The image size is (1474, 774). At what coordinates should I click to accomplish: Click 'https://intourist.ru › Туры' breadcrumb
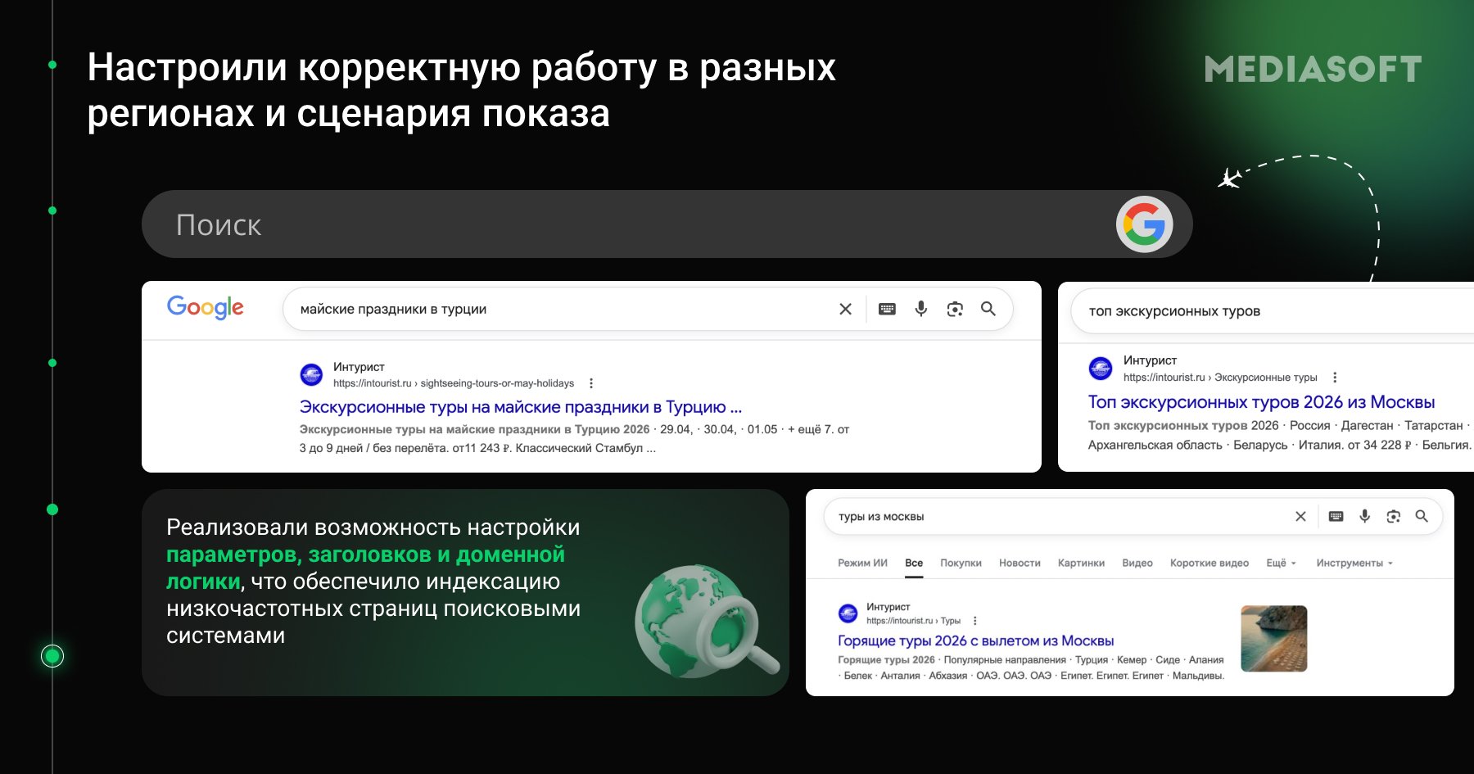pyautogui.click(x=913, y=621)
